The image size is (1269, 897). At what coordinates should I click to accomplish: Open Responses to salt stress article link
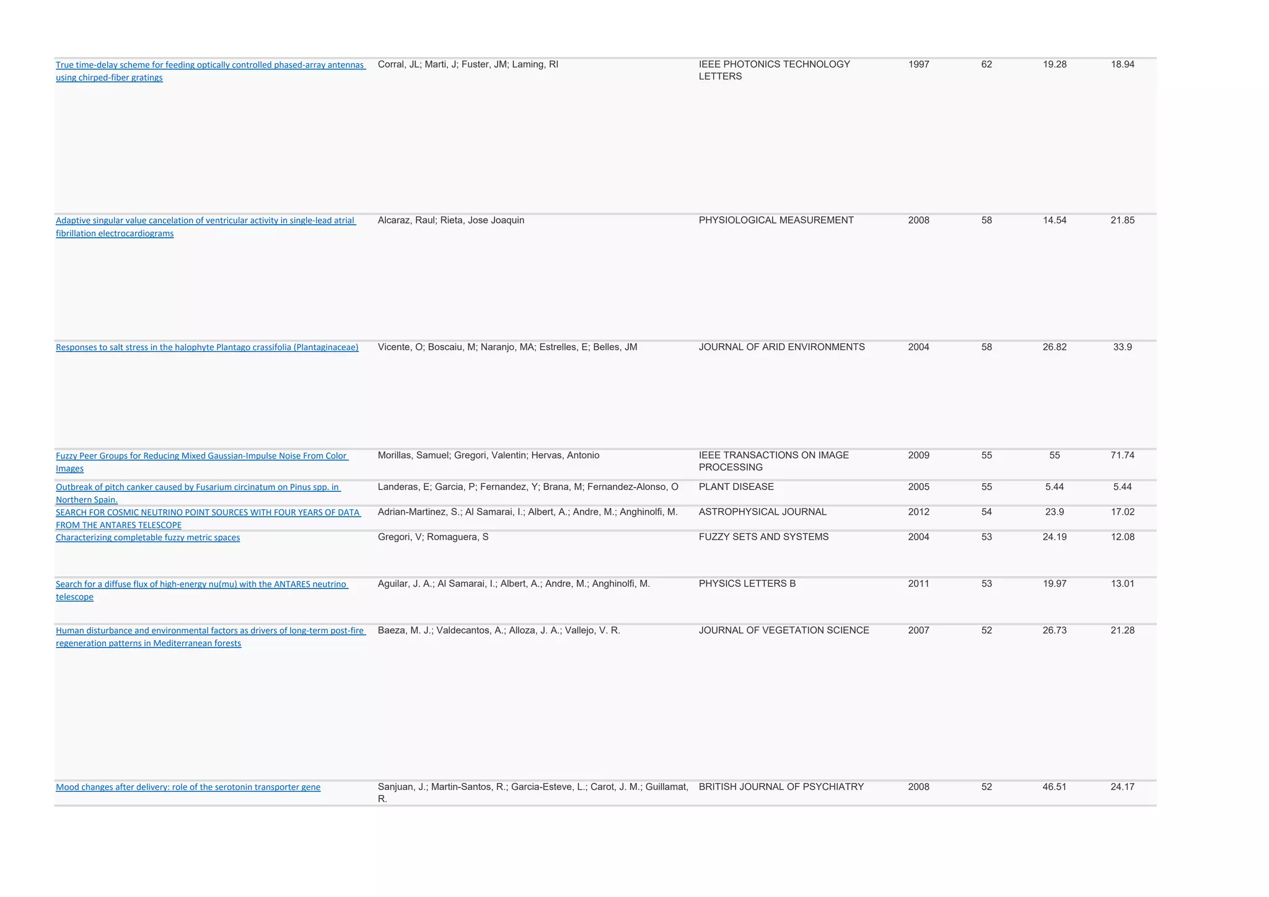207,347
